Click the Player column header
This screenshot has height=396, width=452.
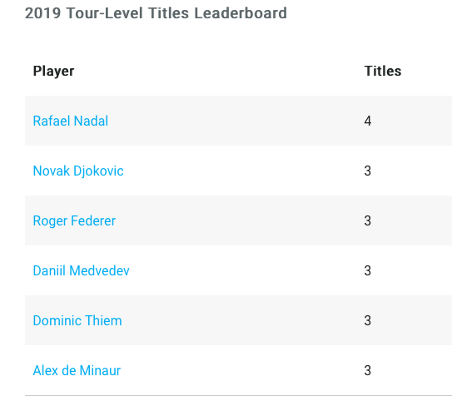[53, 72]
